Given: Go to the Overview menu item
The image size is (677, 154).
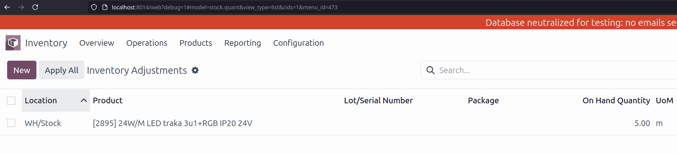Looking at the screenshot, I should tap(97, 43).
